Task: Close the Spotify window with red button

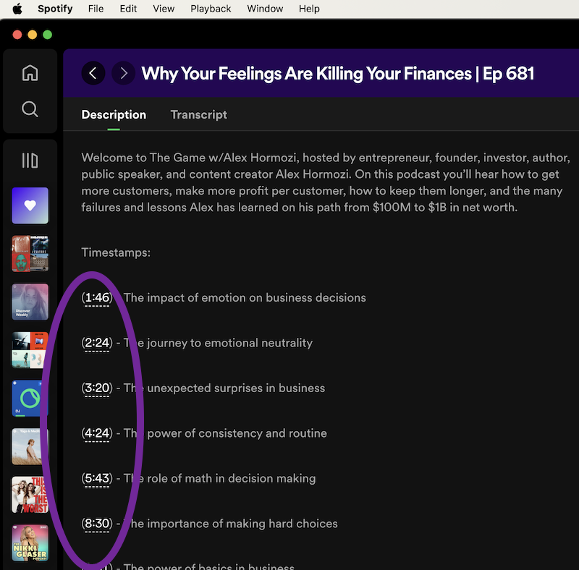Action: click(x=17, y=35)
